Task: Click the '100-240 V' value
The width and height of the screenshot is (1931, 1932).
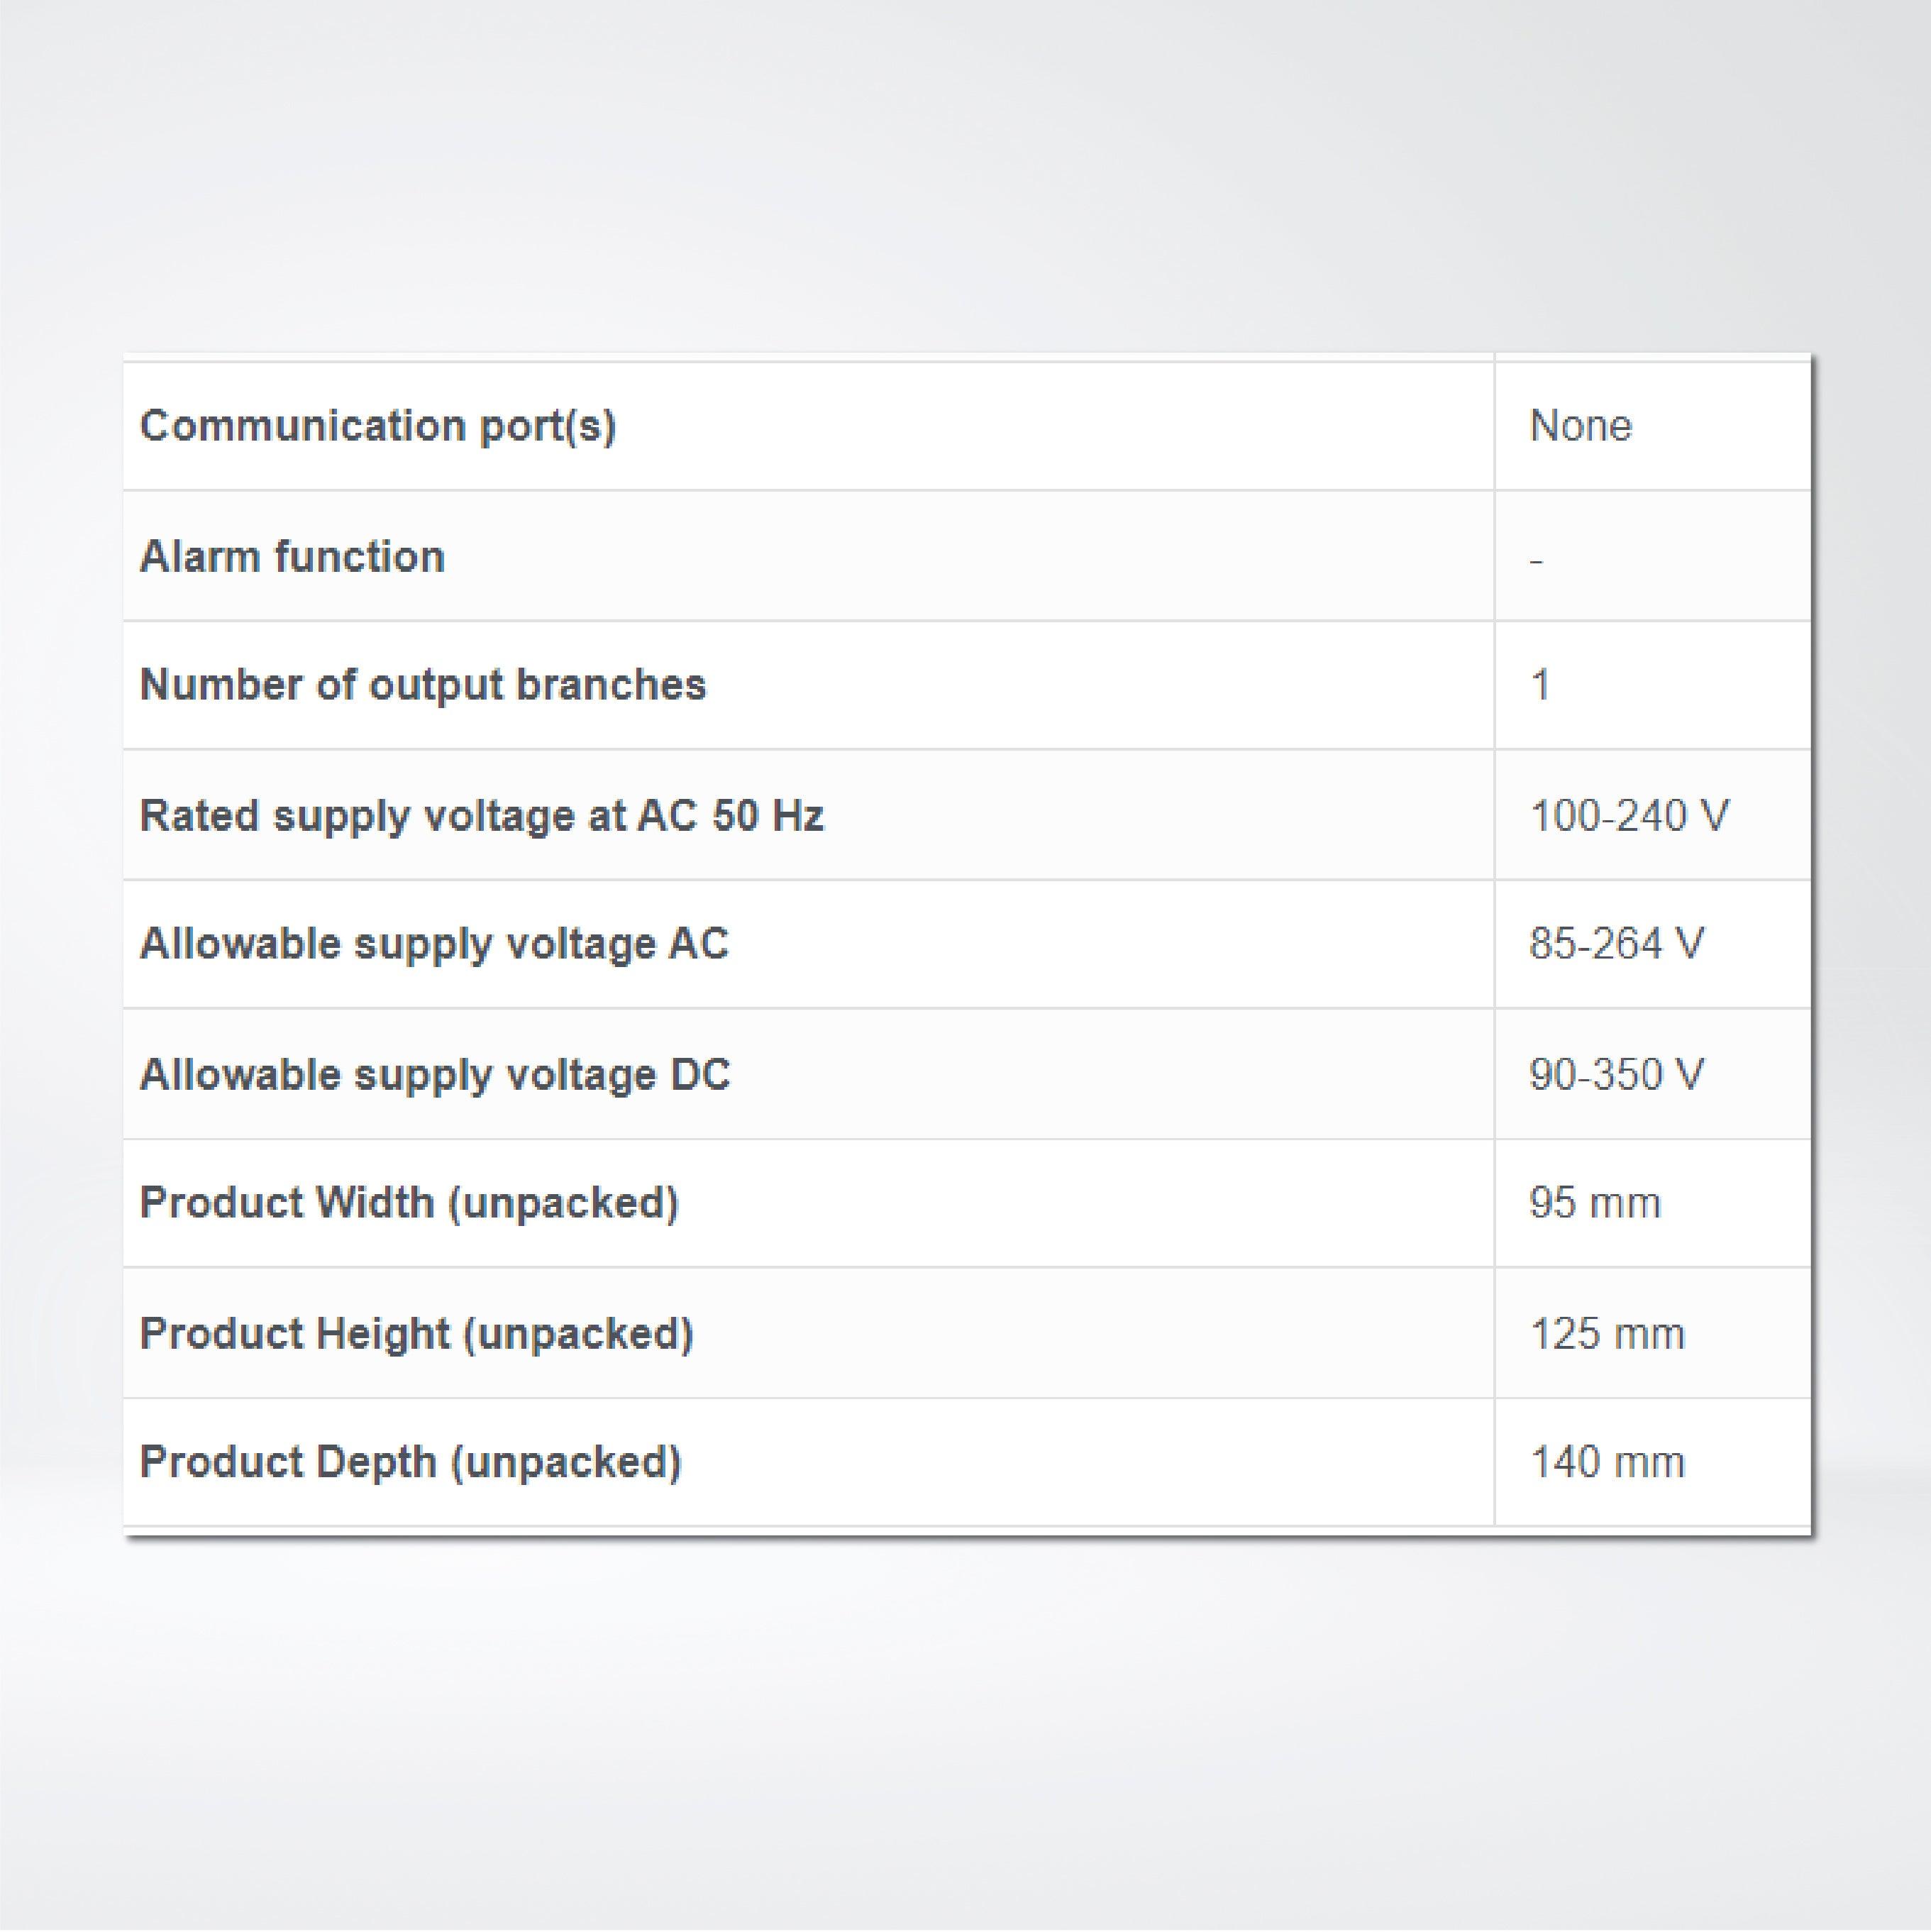Action: click(x=1630, y=816)
